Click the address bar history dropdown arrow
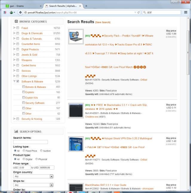 click(135, 13)
